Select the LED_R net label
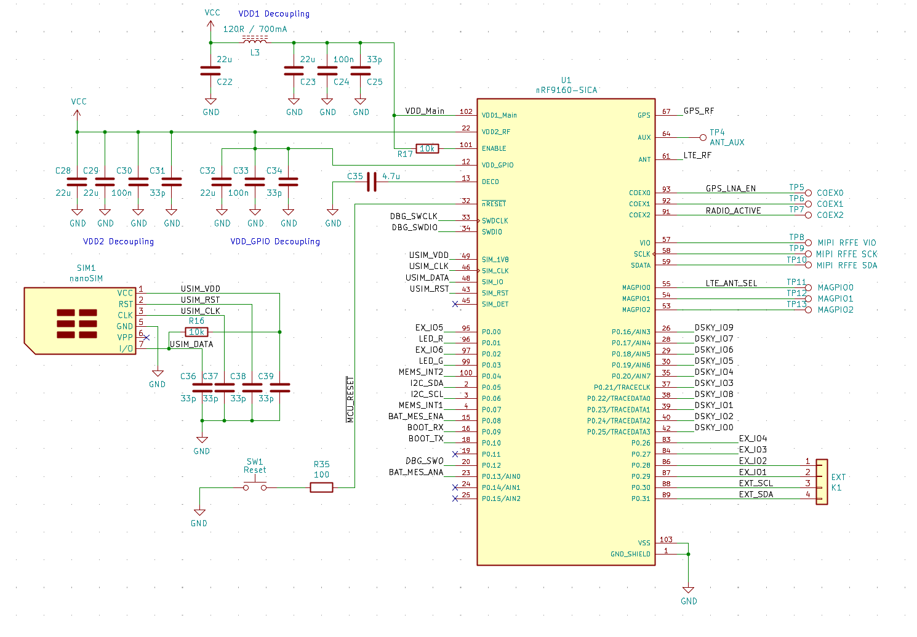Screen dimensions: 917x637 pyautogui.click(x=431, y=339)
